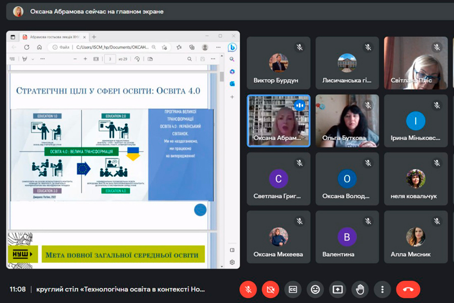Leave the call with the red hang-up button
Image resolution: width=454 pixels, height=303 pixels.
tap(408, 289)
